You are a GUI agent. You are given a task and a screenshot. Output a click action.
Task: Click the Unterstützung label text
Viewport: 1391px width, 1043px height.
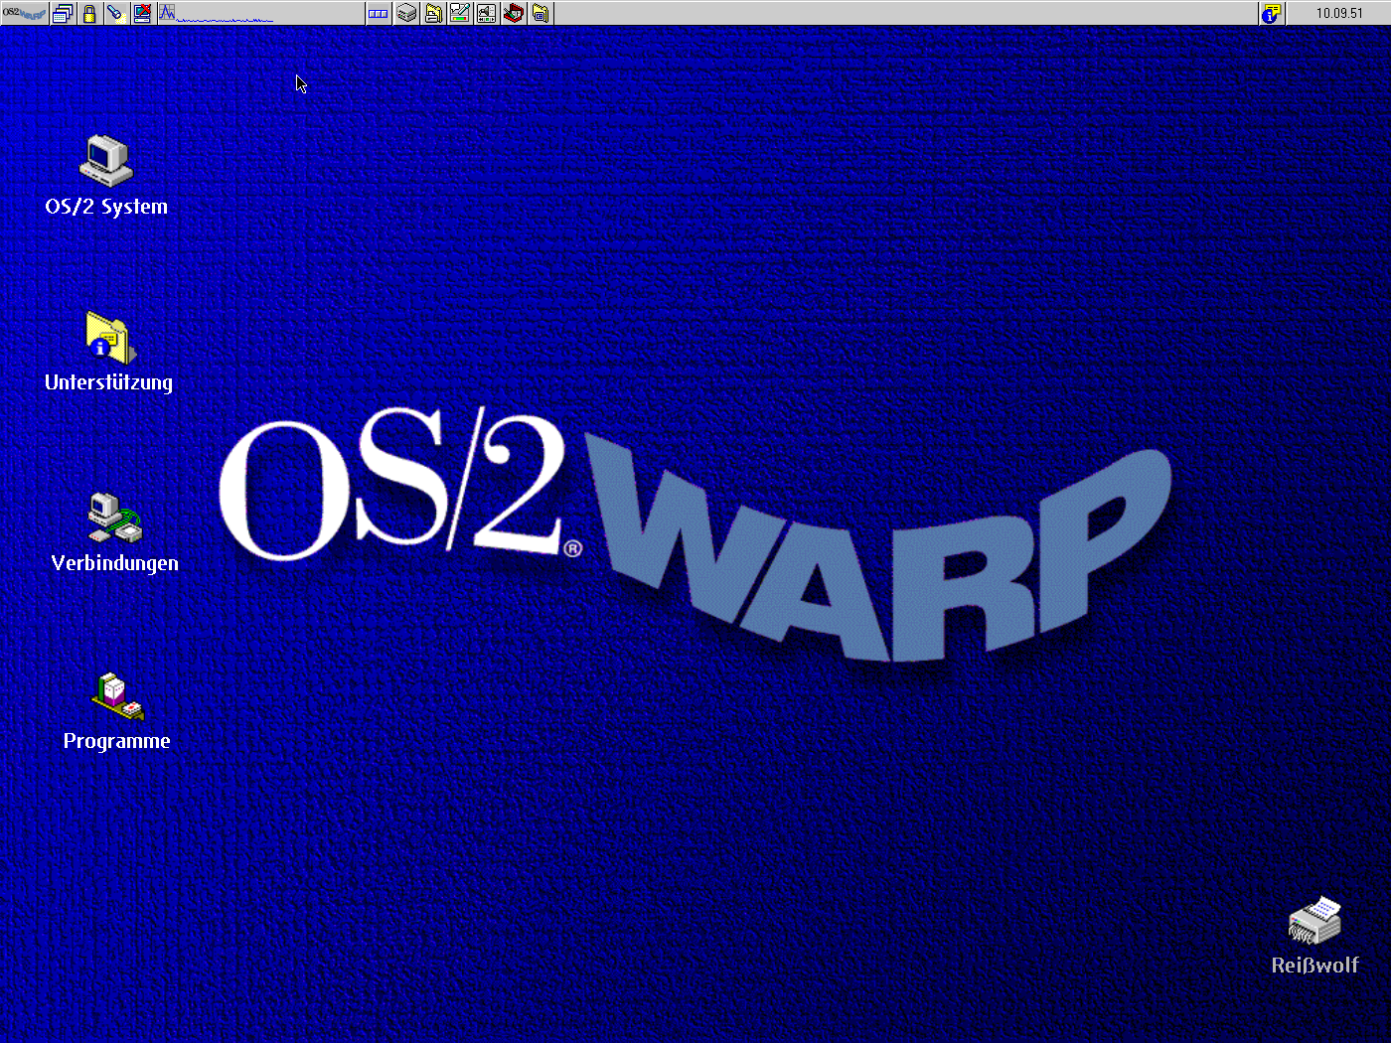pyautogui.click(x=108, y=382)
